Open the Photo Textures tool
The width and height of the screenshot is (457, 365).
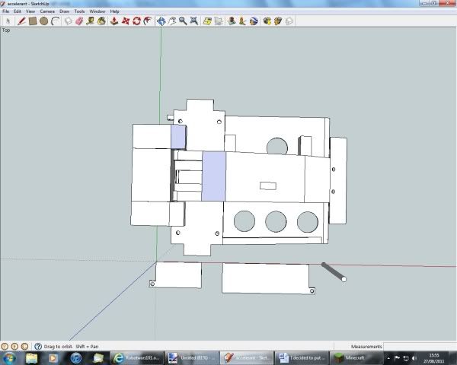[x=242, y=21]
